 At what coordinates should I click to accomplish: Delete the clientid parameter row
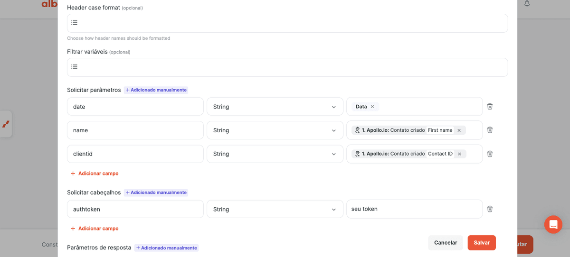[x=490, y=154]
